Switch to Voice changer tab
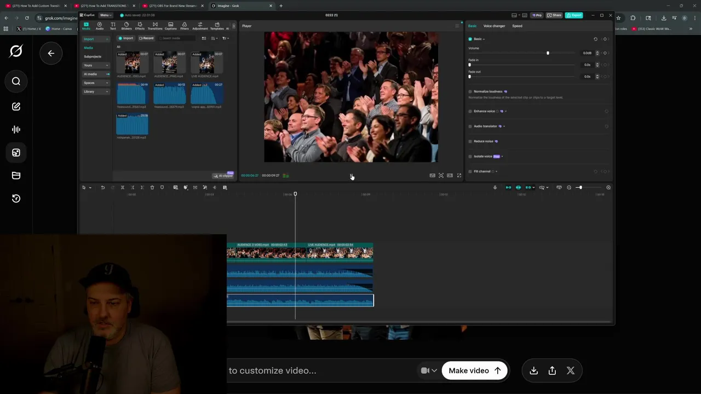Viewport: 701px width, 394px height. (494, 26)
